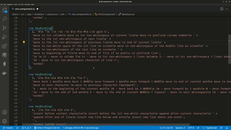Viewport: 231px width, 130px height.
Task: Open the Selection menu
Action: click(10, 4)
